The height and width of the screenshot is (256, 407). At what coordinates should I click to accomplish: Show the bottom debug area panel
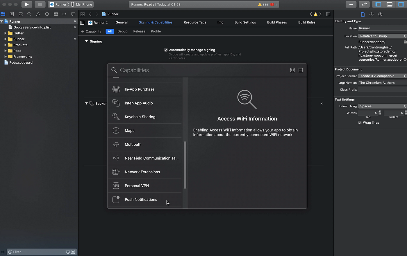pos(390,4)
